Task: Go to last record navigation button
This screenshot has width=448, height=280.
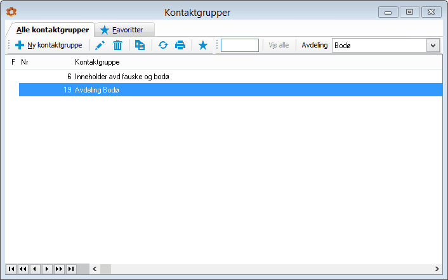Action: click(71, 269)
